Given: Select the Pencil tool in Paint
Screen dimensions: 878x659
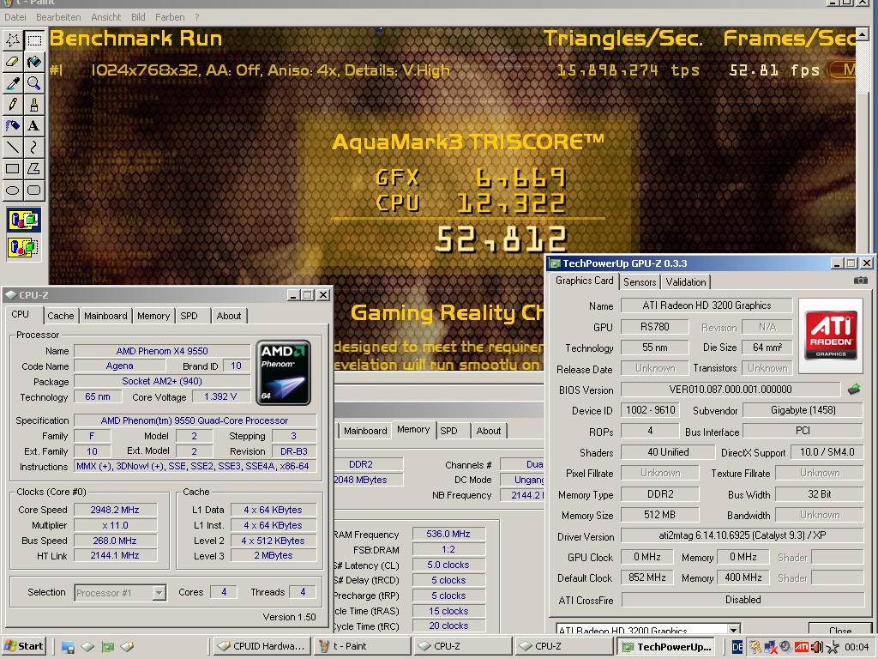Looking at the screenshot, I should pyautogui.click(x=13, y=104).
